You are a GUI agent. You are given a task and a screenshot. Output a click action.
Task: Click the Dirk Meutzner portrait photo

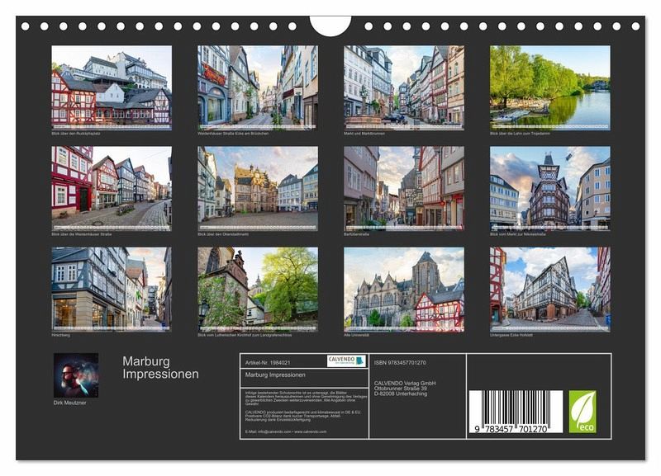tap(76, 375)
